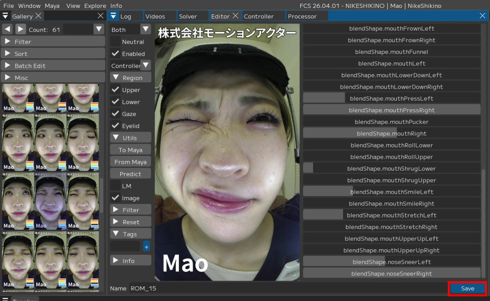Click the rainbow stripes icon on first thumbnail
490x301 pixels.
[30, 106]
